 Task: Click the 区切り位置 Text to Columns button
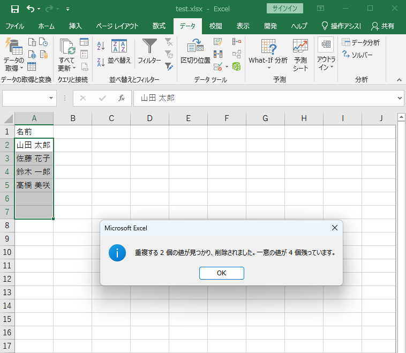[196, 51]
